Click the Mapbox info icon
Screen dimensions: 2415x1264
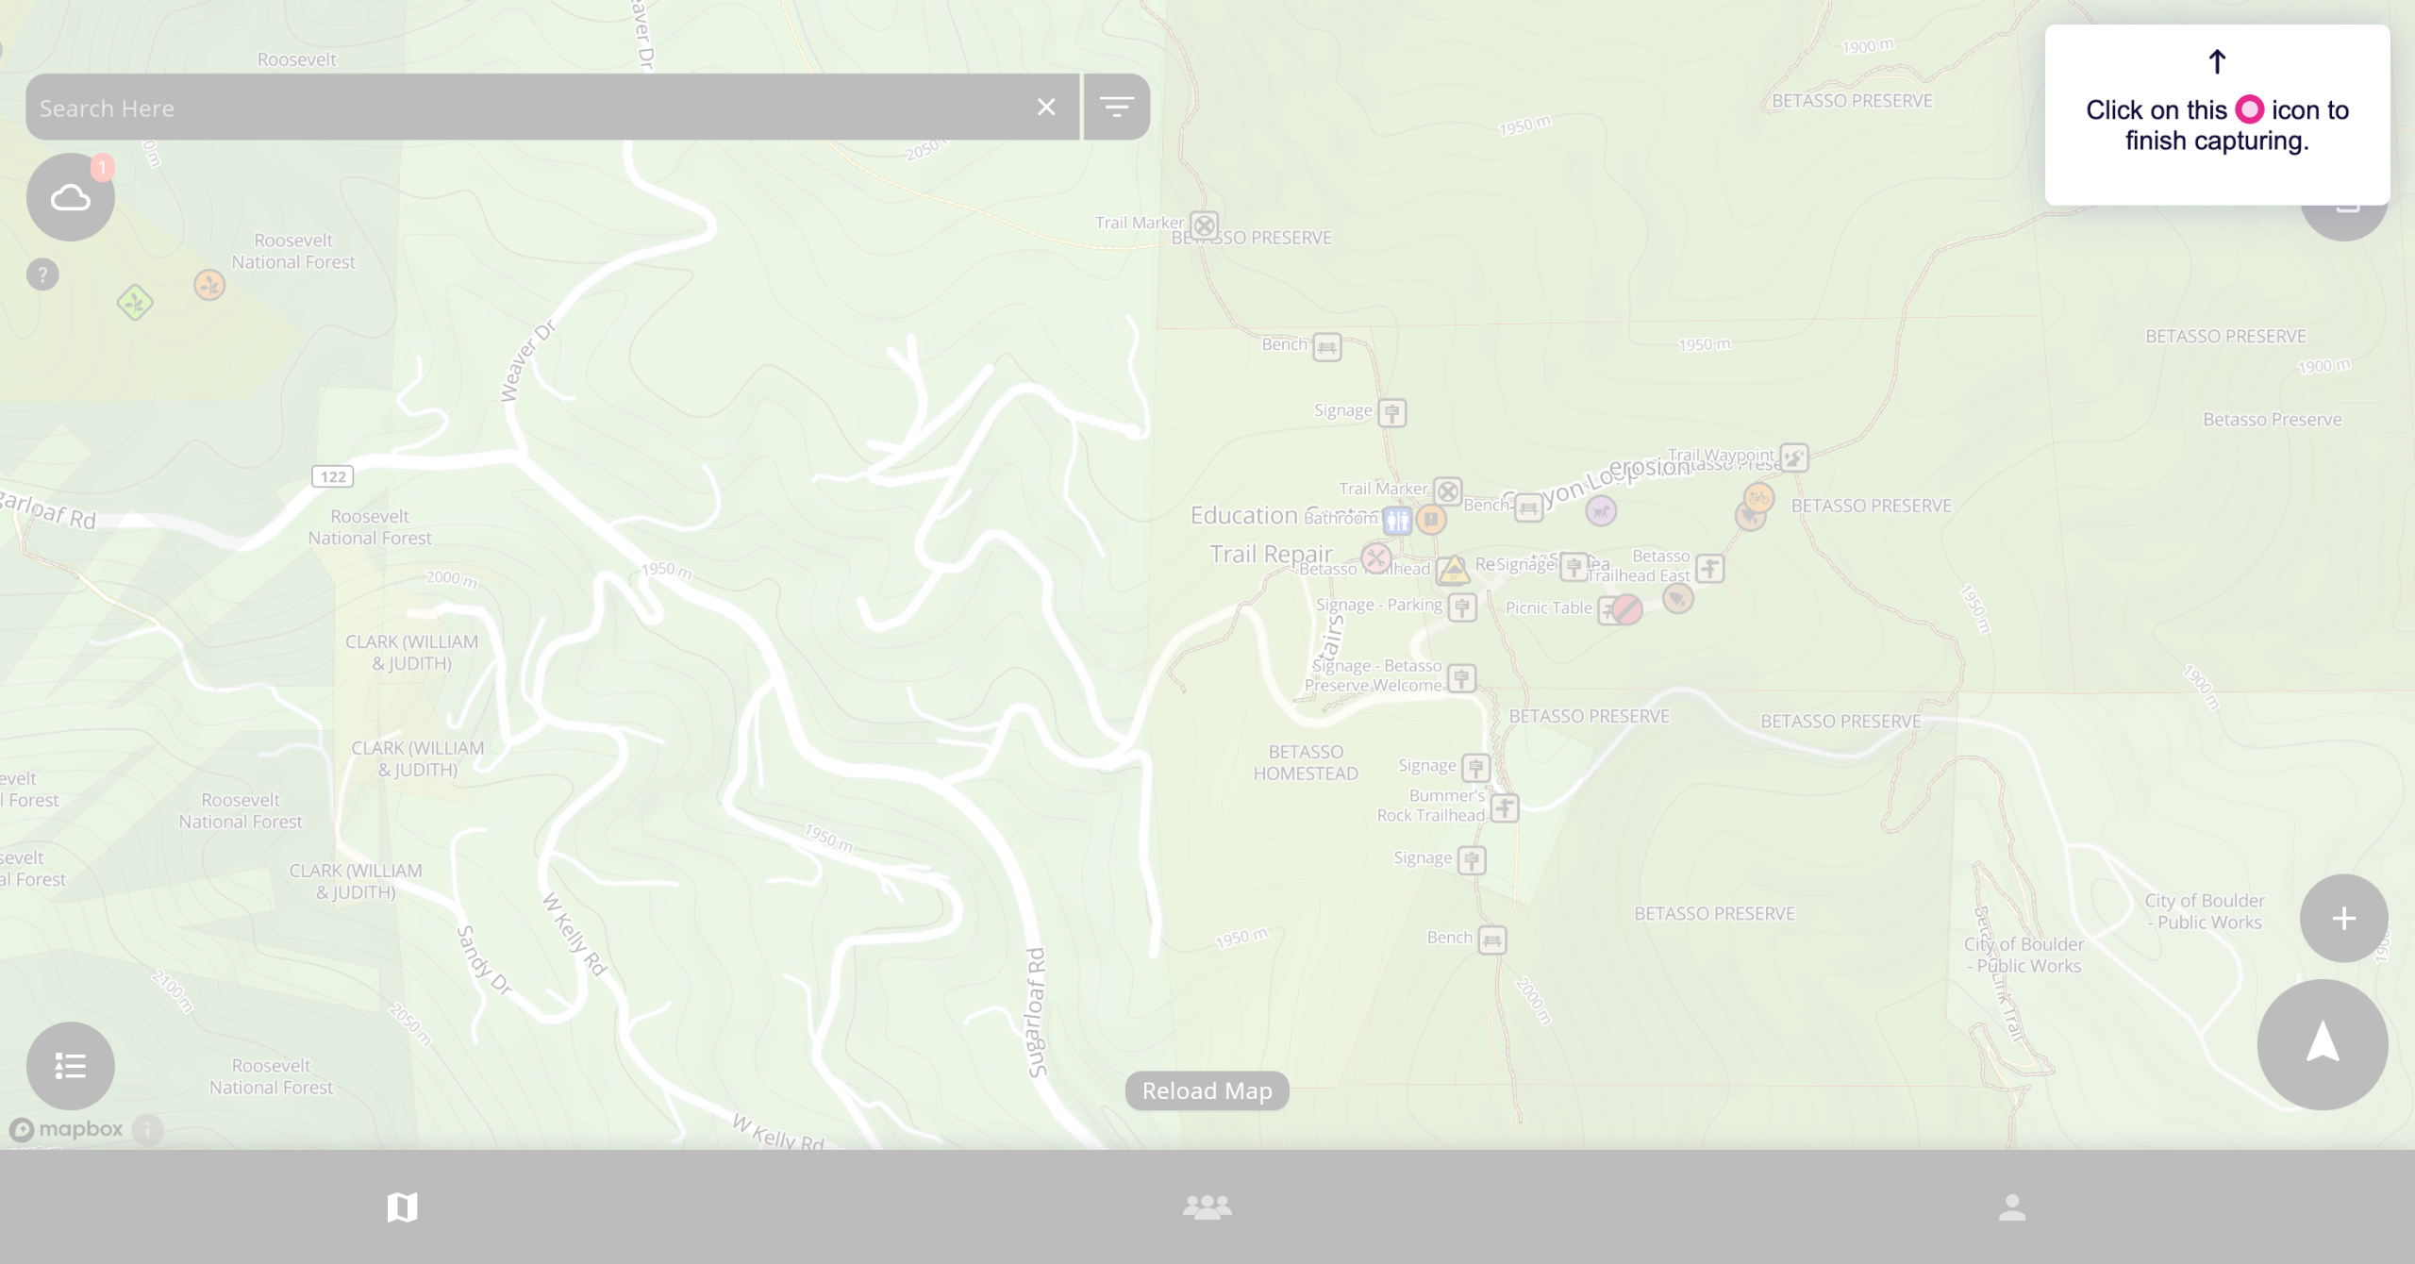(148, 1129)
